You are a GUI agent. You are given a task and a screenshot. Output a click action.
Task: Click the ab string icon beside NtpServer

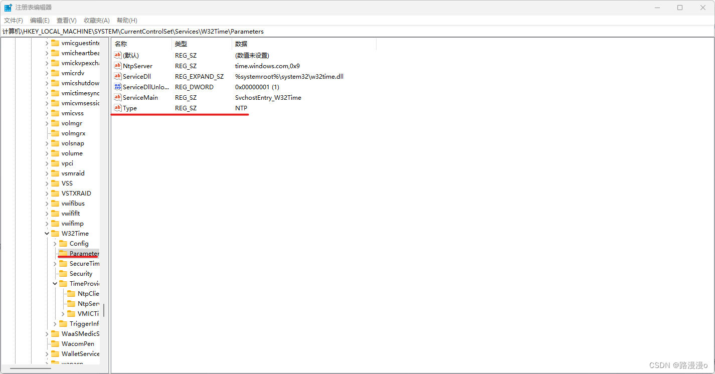[x=117, y=66]
